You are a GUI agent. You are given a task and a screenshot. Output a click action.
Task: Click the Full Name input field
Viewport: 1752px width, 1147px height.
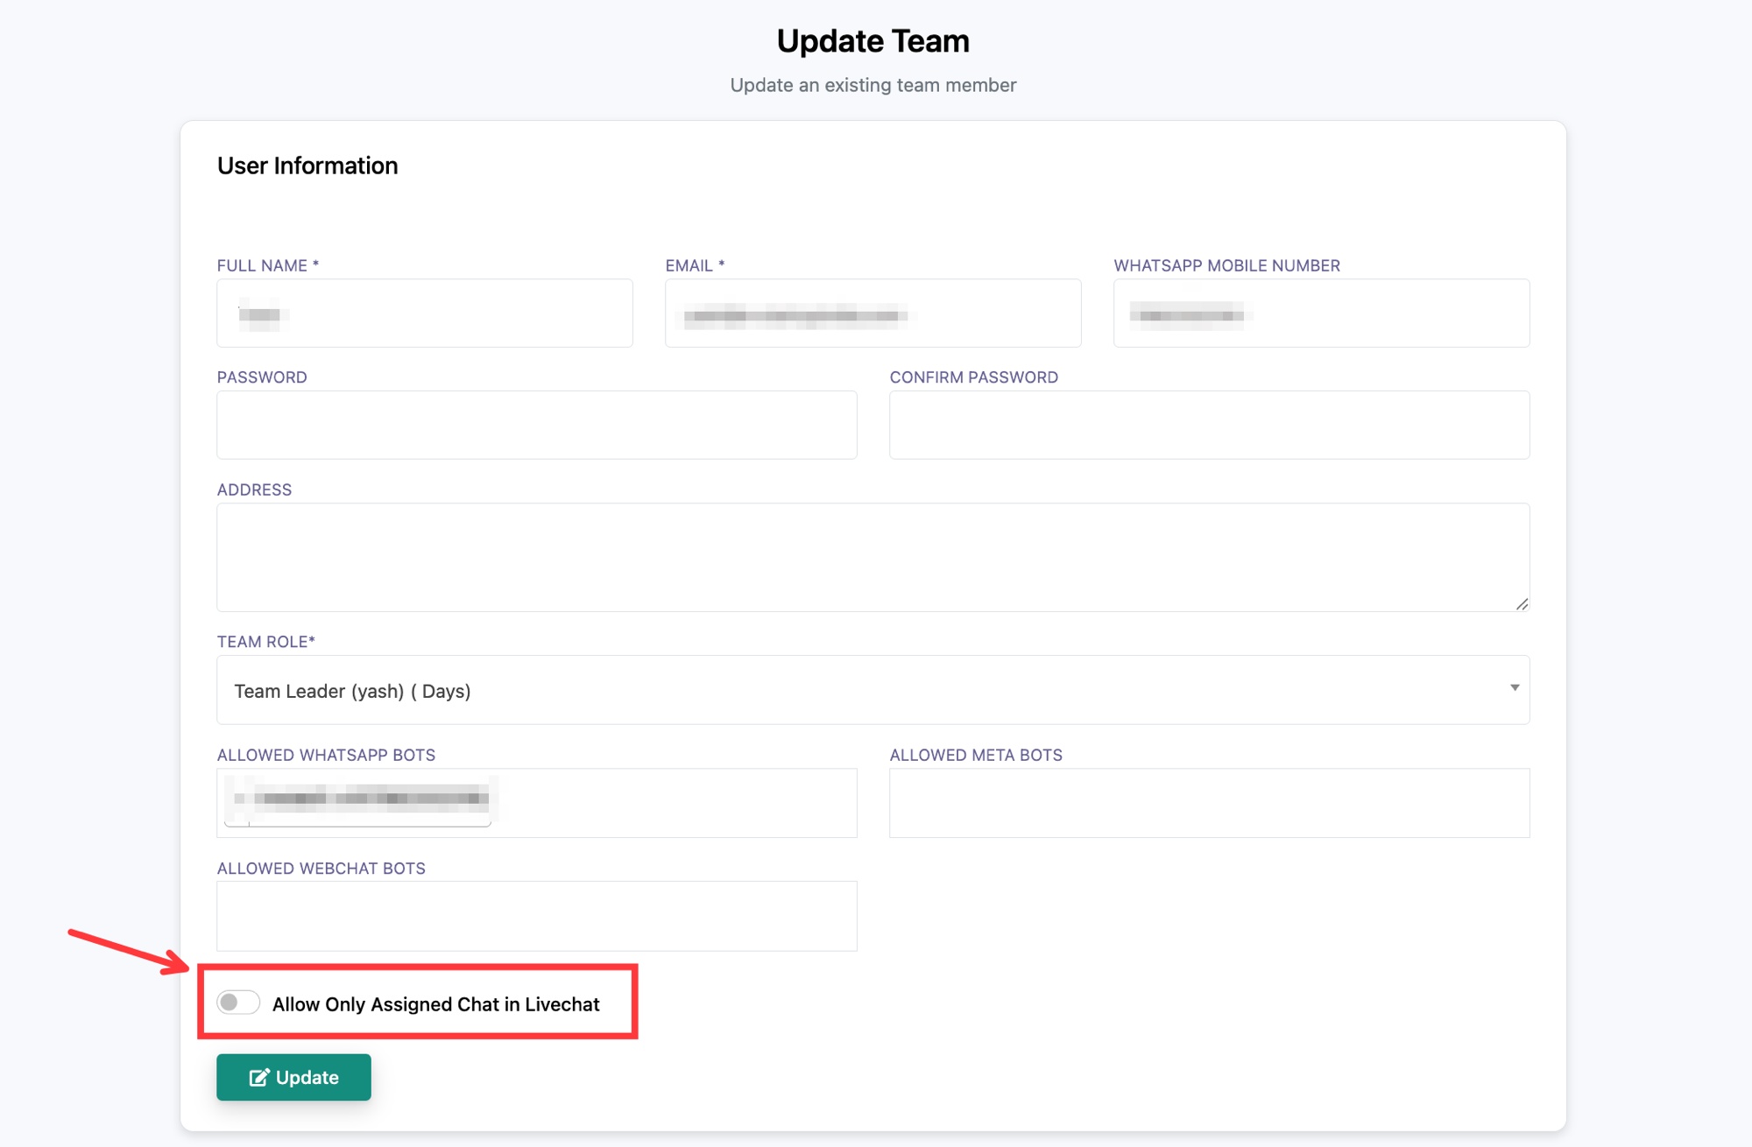click(x=425, y=313)
